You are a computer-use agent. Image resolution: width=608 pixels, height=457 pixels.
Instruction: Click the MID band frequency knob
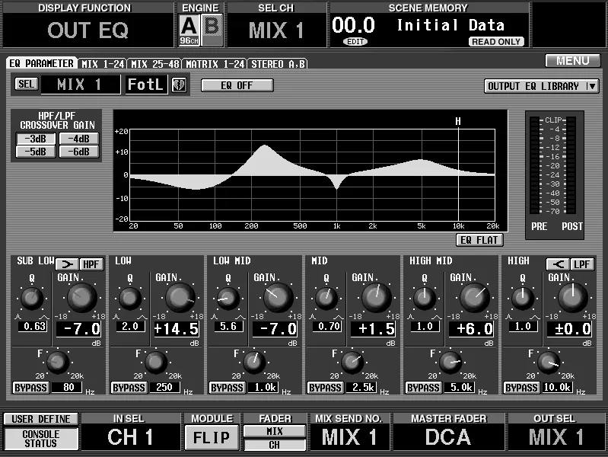point(352,363)
